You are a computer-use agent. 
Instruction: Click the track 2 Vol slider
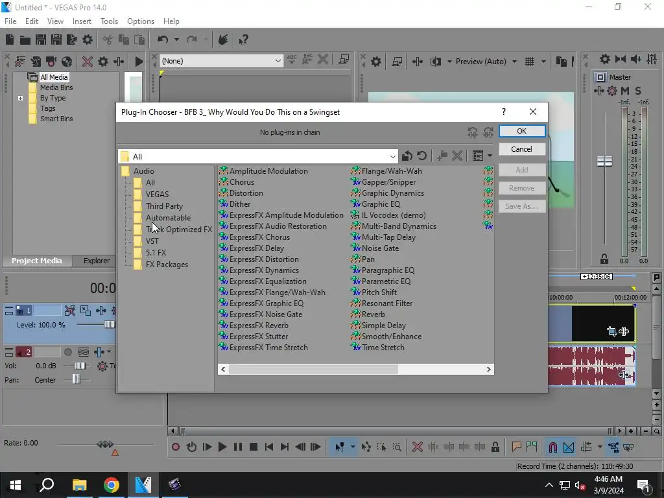80,366
